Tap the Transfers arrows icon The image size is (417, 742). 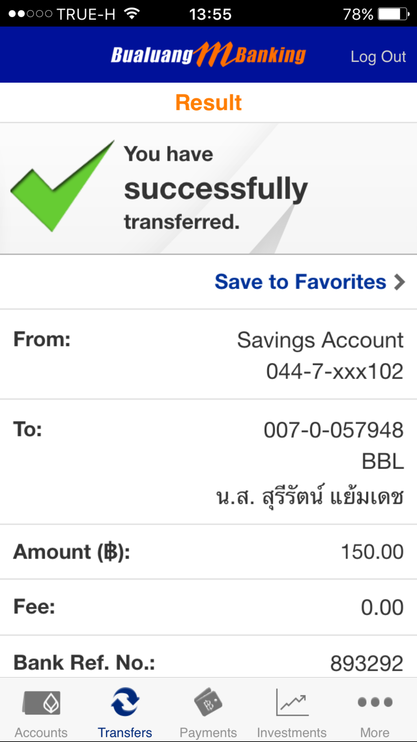(125, 702)
